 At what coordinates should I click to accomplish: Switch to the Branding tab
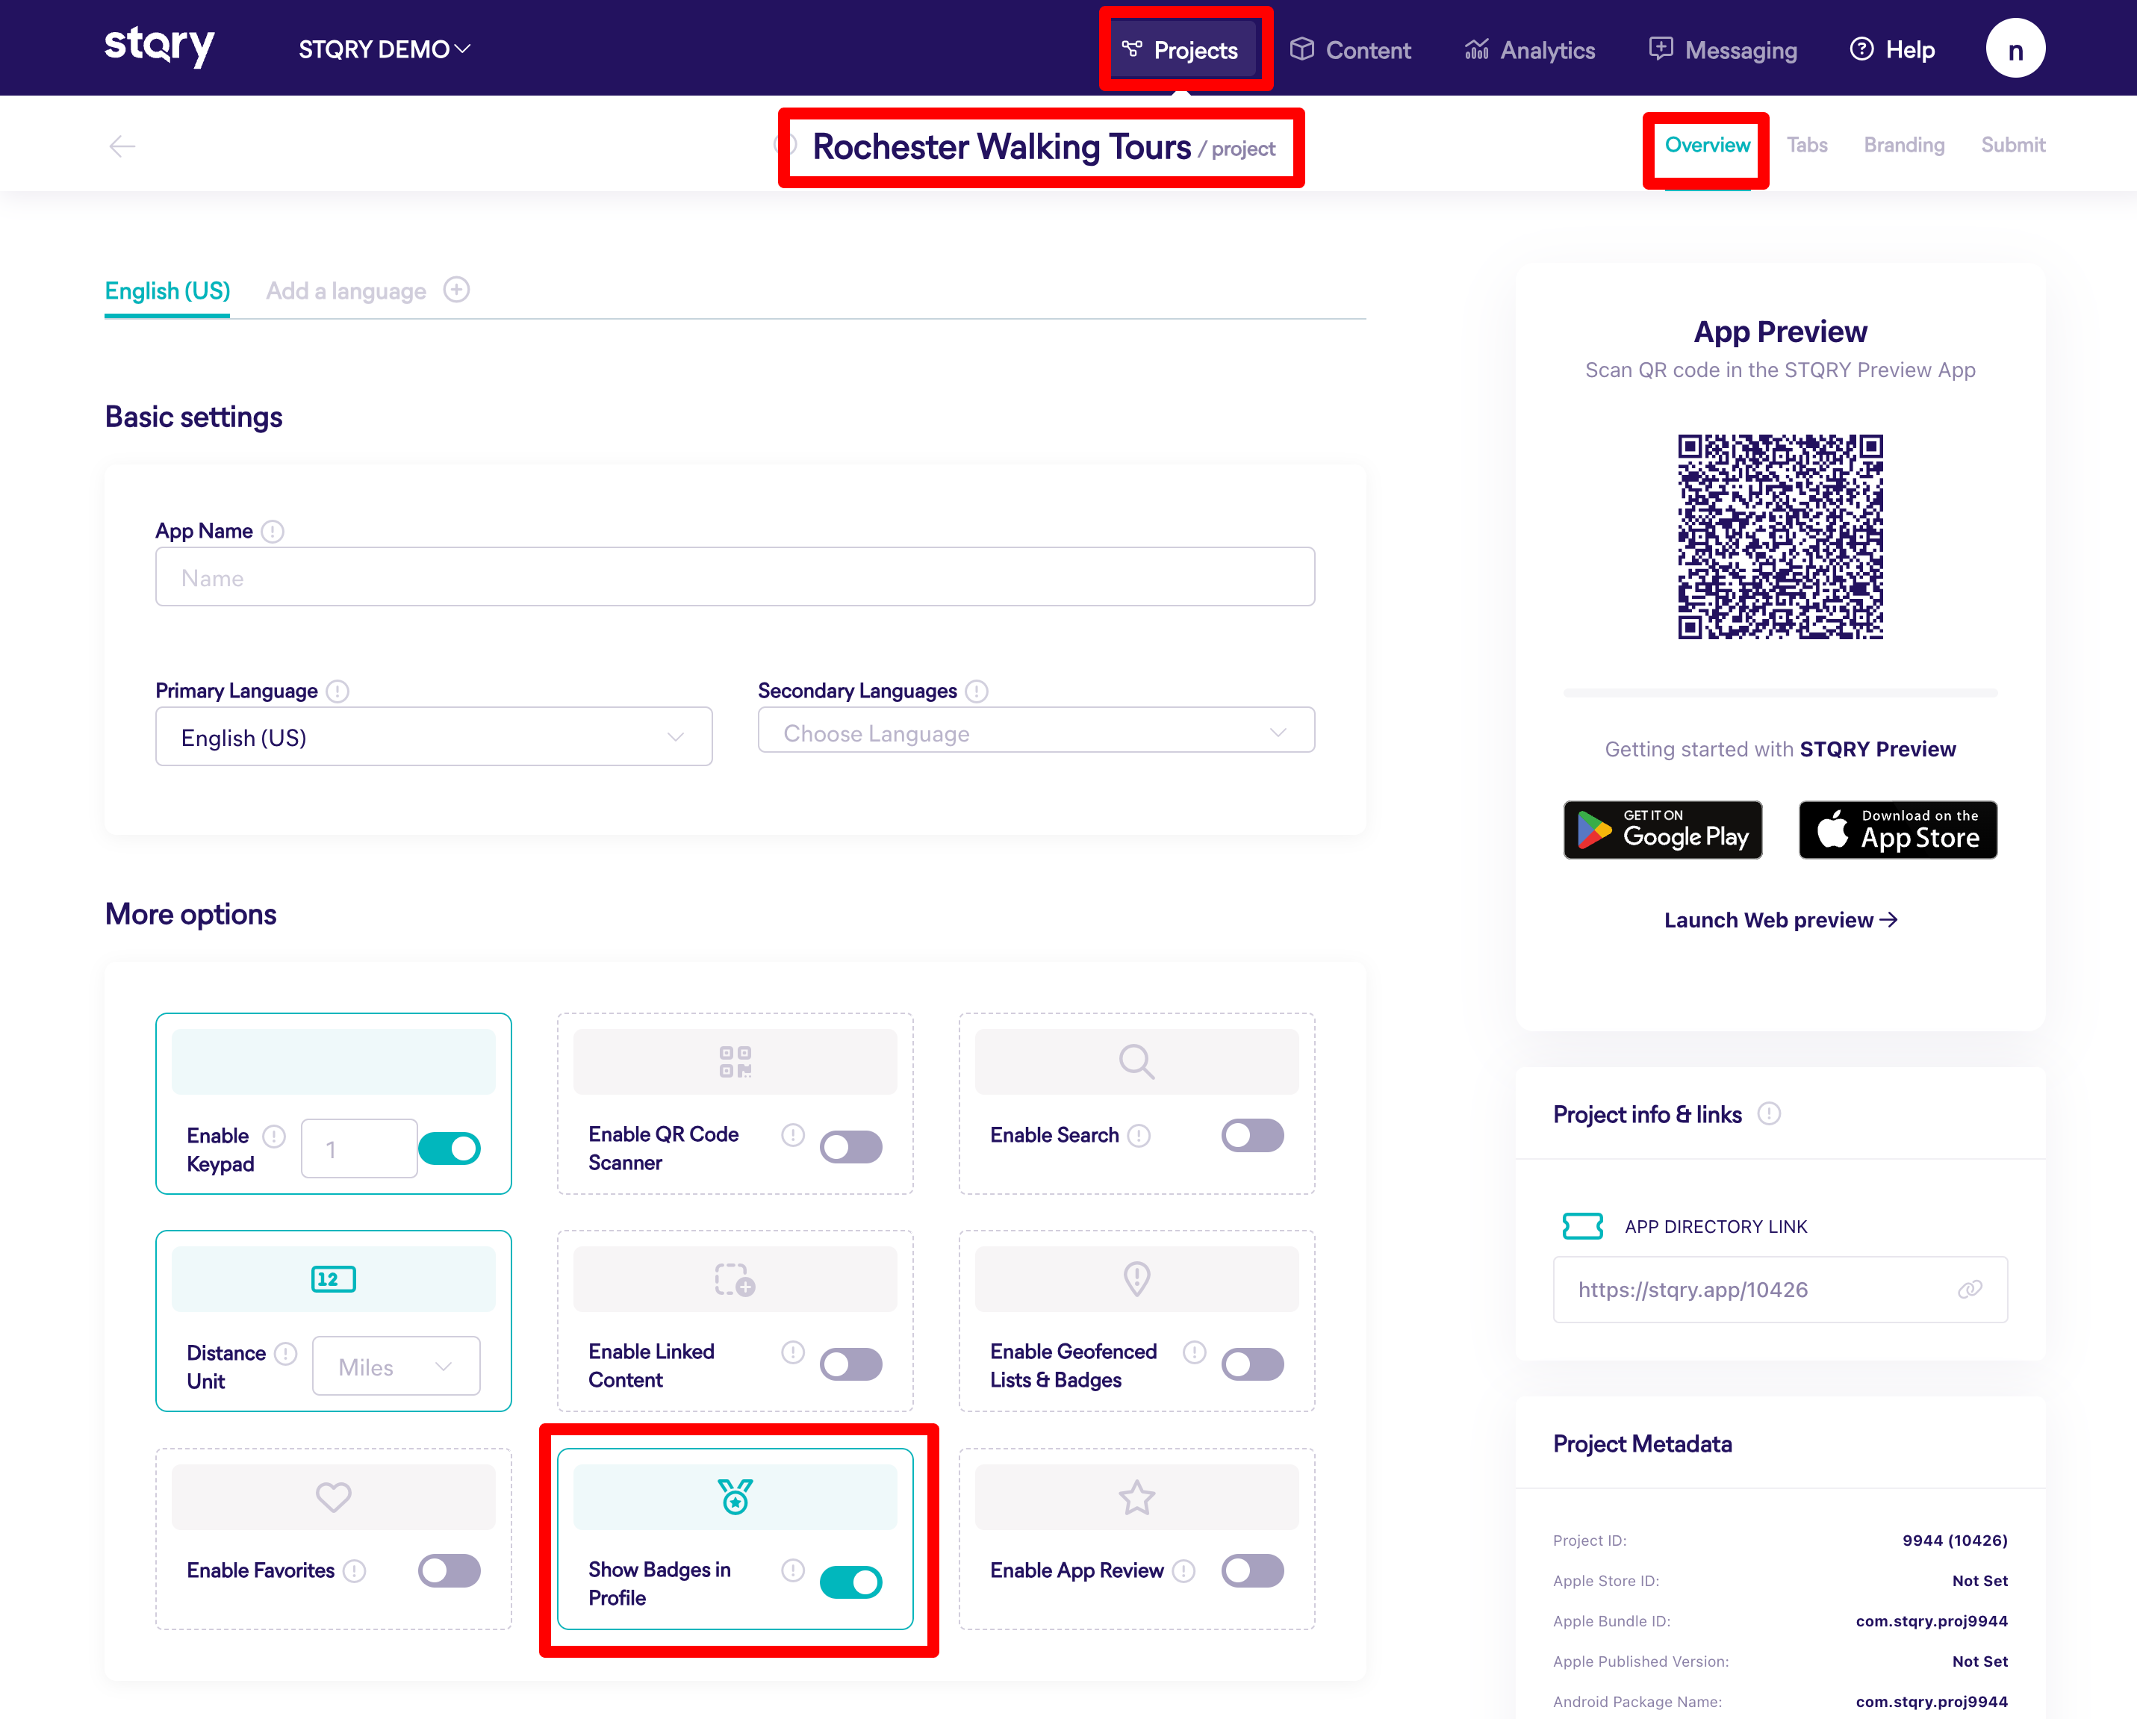click(1903, 145)
